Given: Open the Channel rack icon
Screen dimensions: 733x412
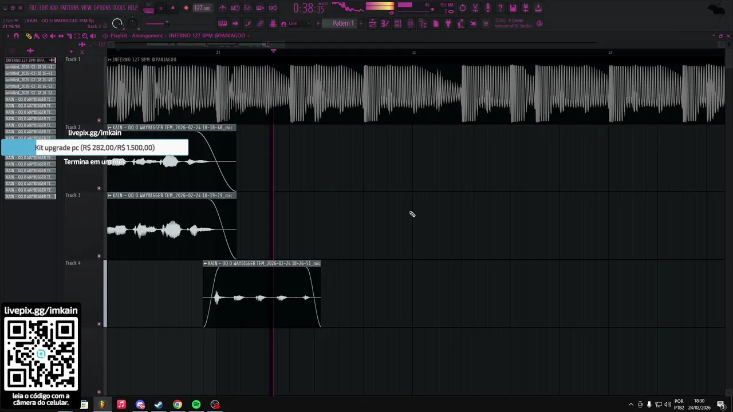Looking at the screenshot, I should 397,23.
